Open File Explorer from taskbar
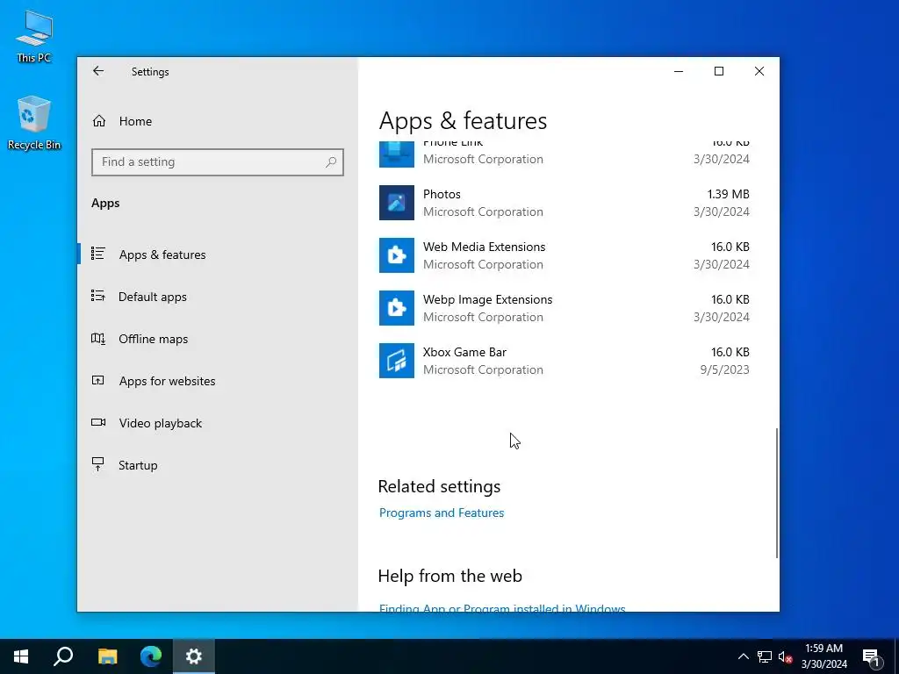Viewport: 899px width, 674px height. click(x=107, y=656)
